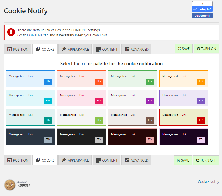This screenshot has height=196, width=222.
Task: Select the bottom COLORS tab
Action: coord(45,160)
